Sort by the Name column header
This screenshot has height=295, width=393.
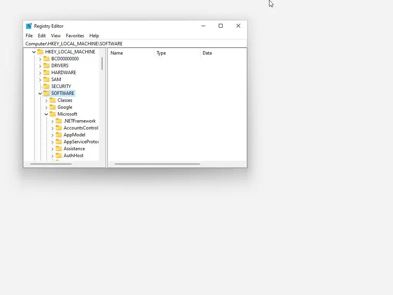pyautogui.click(x=131, y=53)
